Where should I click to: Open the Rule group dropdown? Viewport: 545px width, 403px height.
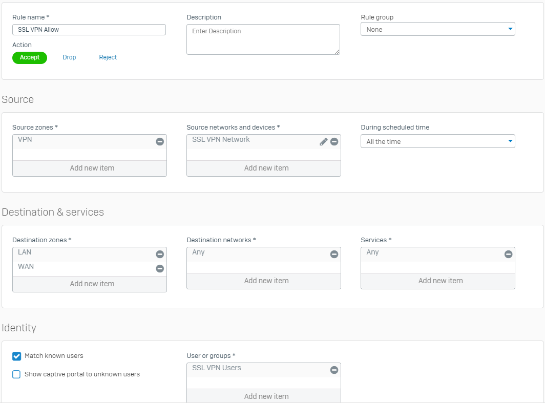tap(438, 29)
